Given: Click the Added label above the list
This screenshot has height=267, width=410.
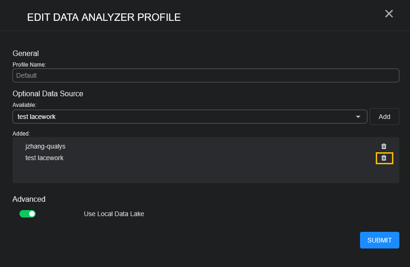Looking at the screenshot, I should click(x=21, y=133).
